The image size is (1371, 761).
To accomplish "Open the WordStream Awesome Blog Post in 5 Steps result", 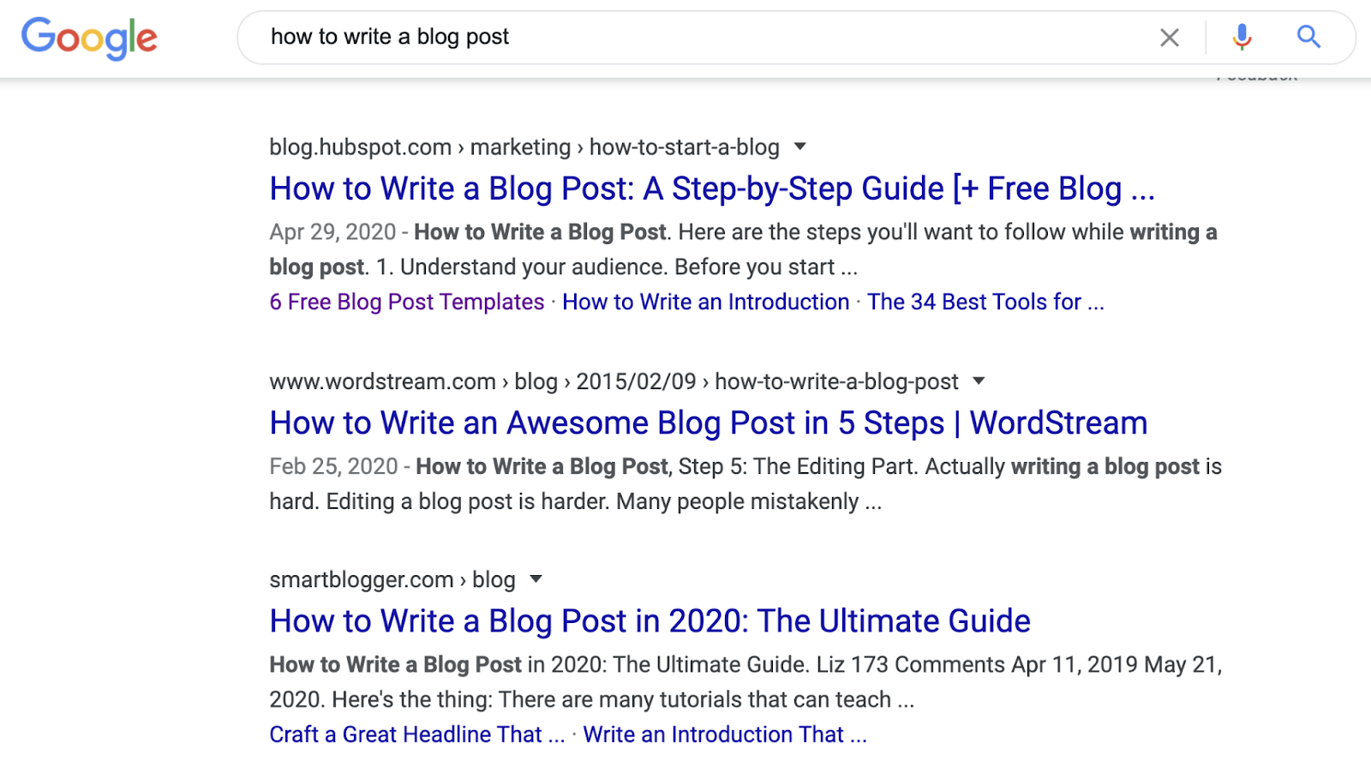I will (x=708, y=423).
